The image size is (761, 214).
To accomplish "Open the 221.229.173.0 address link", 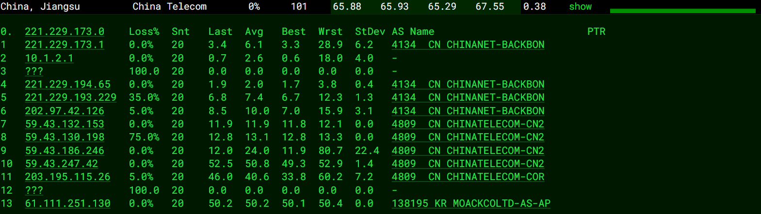I will coord(65,31).
